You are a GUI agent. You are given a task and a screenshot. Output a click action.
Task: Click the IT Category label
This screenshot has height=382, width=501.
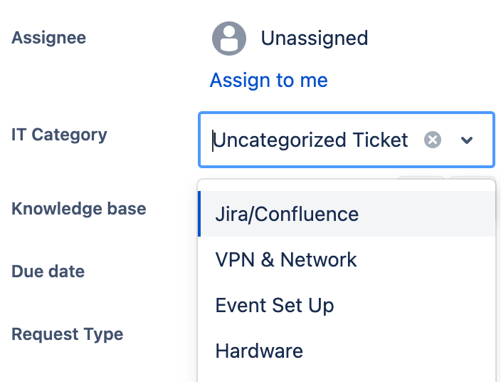(59, 135)
